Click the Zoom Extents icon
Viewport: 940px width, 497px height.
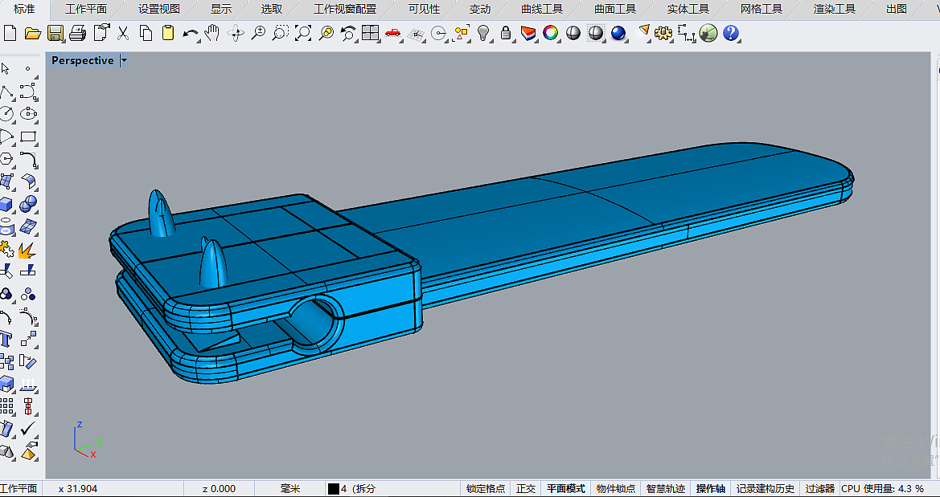tap(303, 33)
